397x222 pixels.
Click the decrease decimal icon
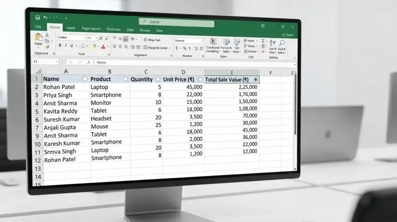pos(201,49)
